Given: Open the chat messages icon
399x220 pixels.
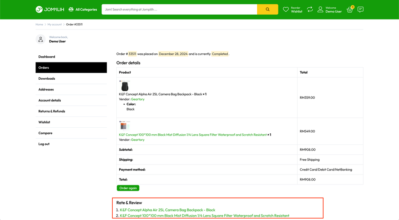Looking at the screenshot, I should pyautogui.click(x=360, y=9).
